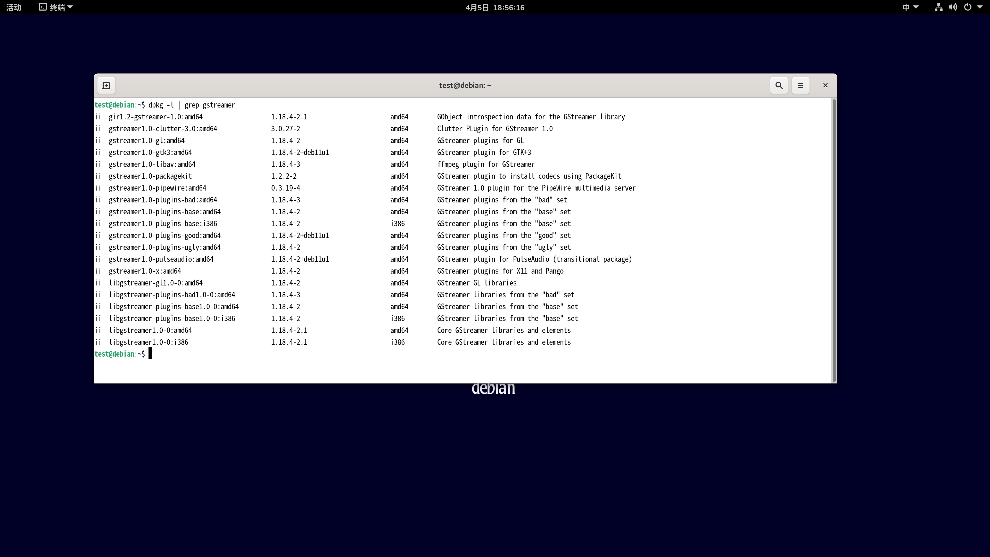Screen dimensions: 990x557
Task: Open the terminal hamburger menu
Action: [801, 85]
